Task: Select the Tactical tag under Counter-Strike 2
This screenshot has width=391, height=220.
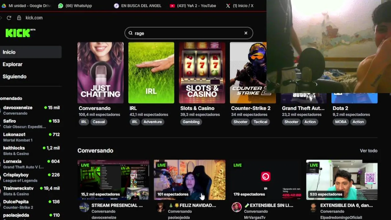Action: click(x=261, y=122)
